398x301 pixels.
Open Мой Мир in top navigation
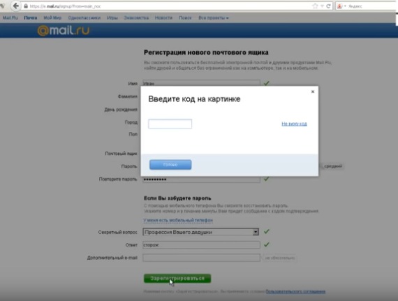(x=52, y=17)
